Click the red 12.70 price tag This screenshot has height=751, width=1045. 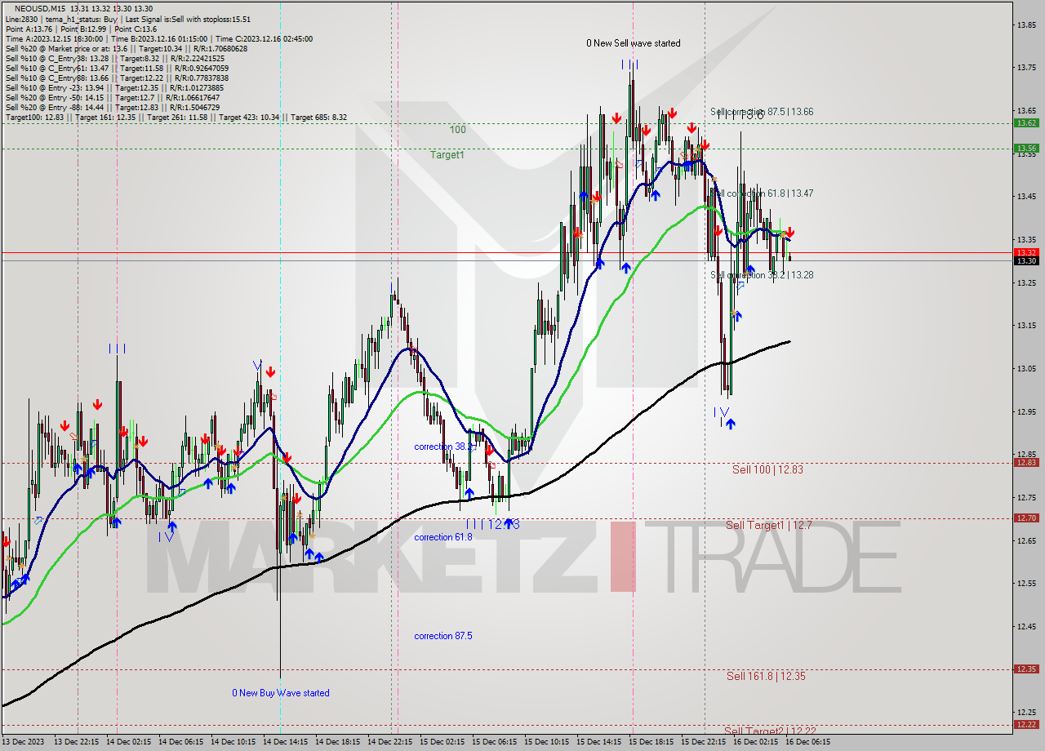[x=1026, y=518]
